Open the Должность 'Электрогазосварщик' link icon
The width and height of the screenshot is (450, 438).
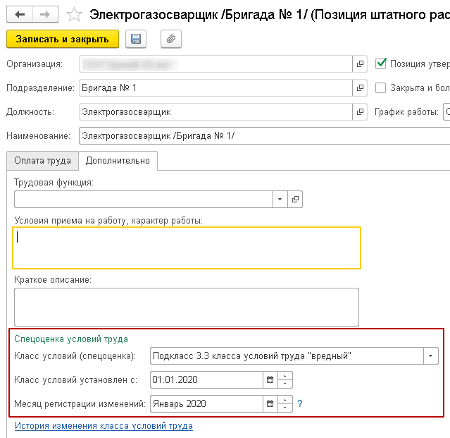[x=360, y=112]
